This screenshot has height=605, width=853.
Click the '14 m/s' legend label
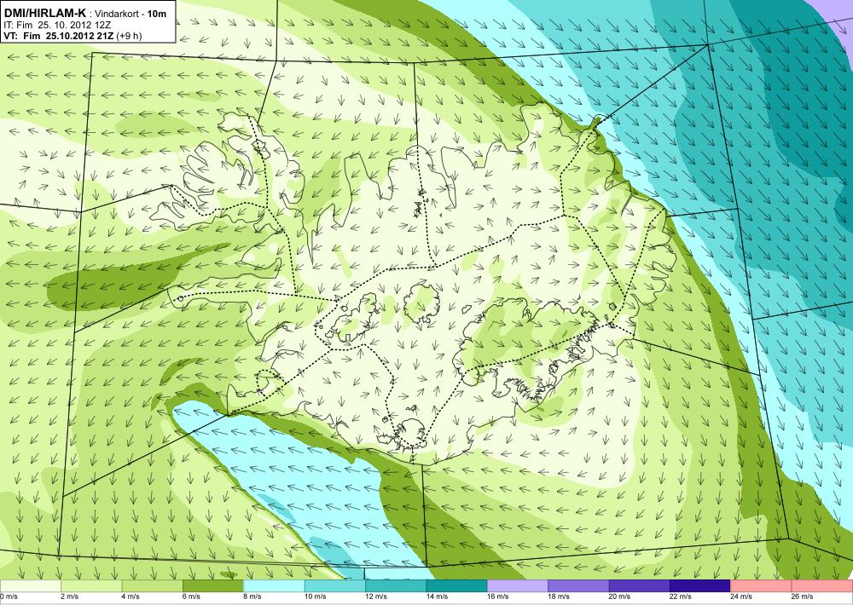coord(438,596)
